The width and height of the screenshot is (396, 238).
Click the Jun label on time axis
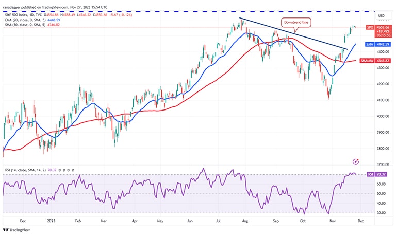coord(190,221)
